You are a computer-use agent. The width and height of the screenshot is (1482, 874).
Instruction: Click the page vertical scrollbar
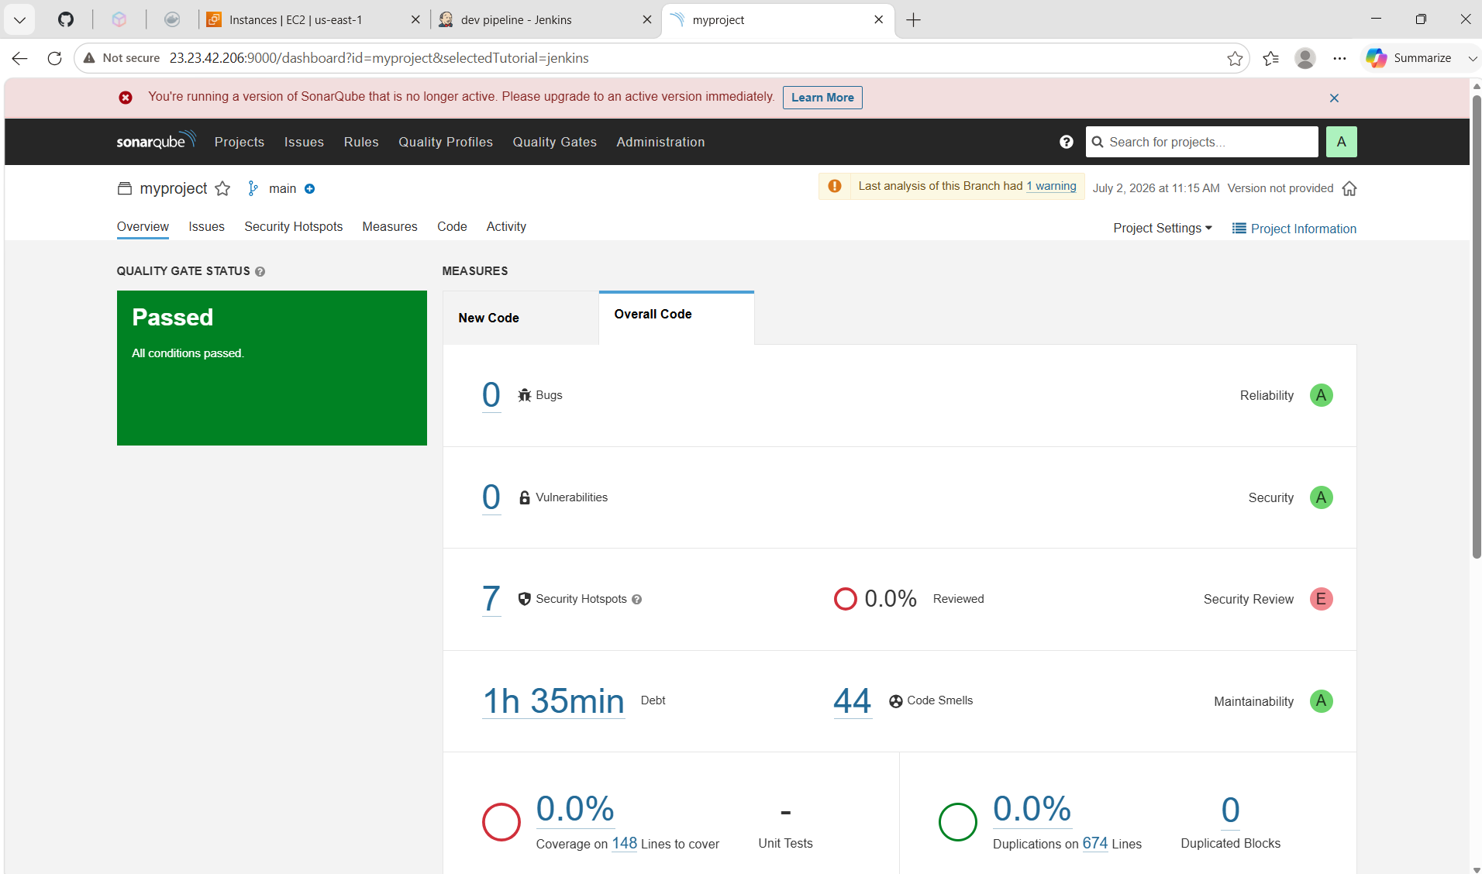click(x=1476, y=325)
